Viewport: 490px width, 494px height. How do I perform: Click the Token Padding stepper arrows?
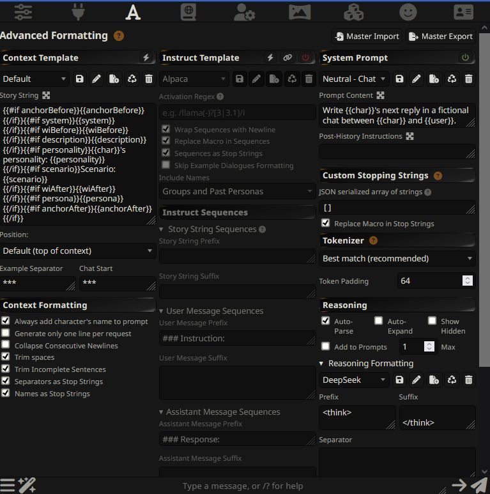[468, 281]
